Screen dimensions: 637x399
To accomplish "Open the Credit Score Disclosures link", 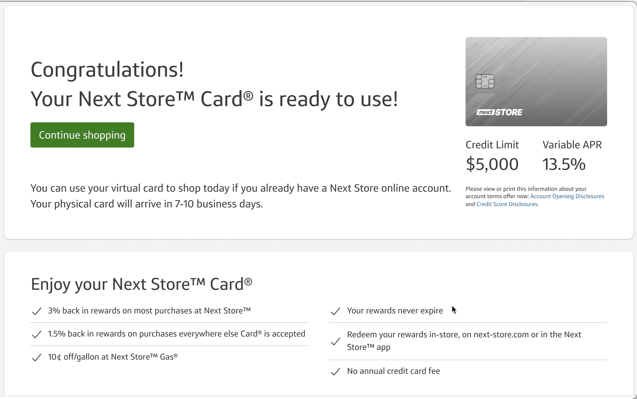I will point(507,204).
